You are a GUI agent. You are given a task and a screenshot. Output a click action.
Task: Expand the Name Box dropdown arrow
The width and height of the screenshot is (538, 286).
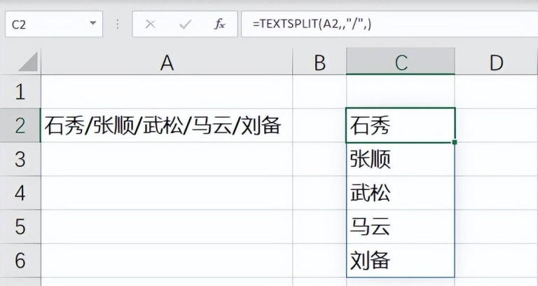(x=92, y=24)
